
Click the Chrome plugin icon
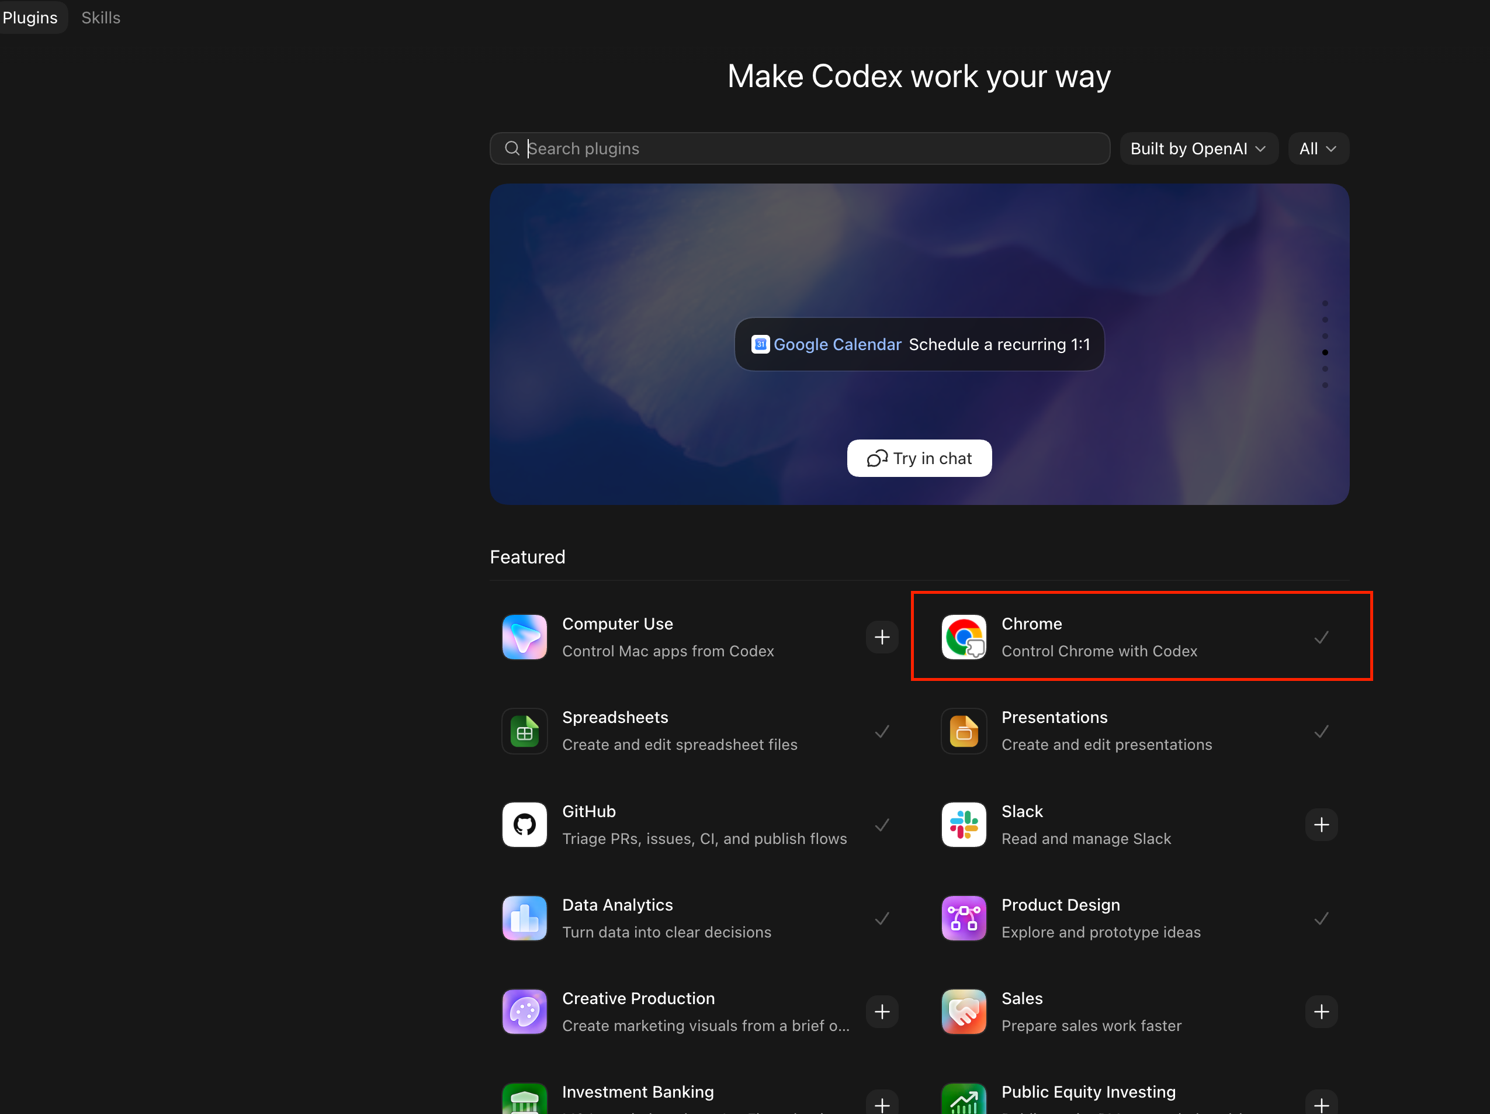(964, 637)
